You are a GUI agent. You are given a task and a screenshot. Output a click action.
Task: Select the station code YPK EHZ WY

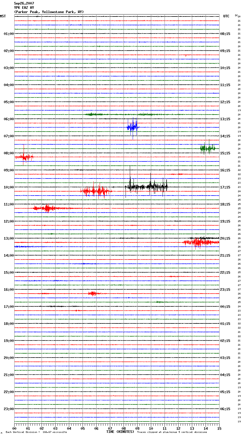click(x=24, y=8)
